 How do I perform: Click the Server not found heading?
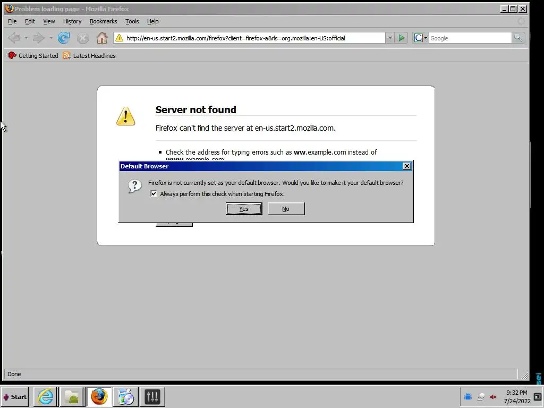pyautogui.click(x=195, y=109)
